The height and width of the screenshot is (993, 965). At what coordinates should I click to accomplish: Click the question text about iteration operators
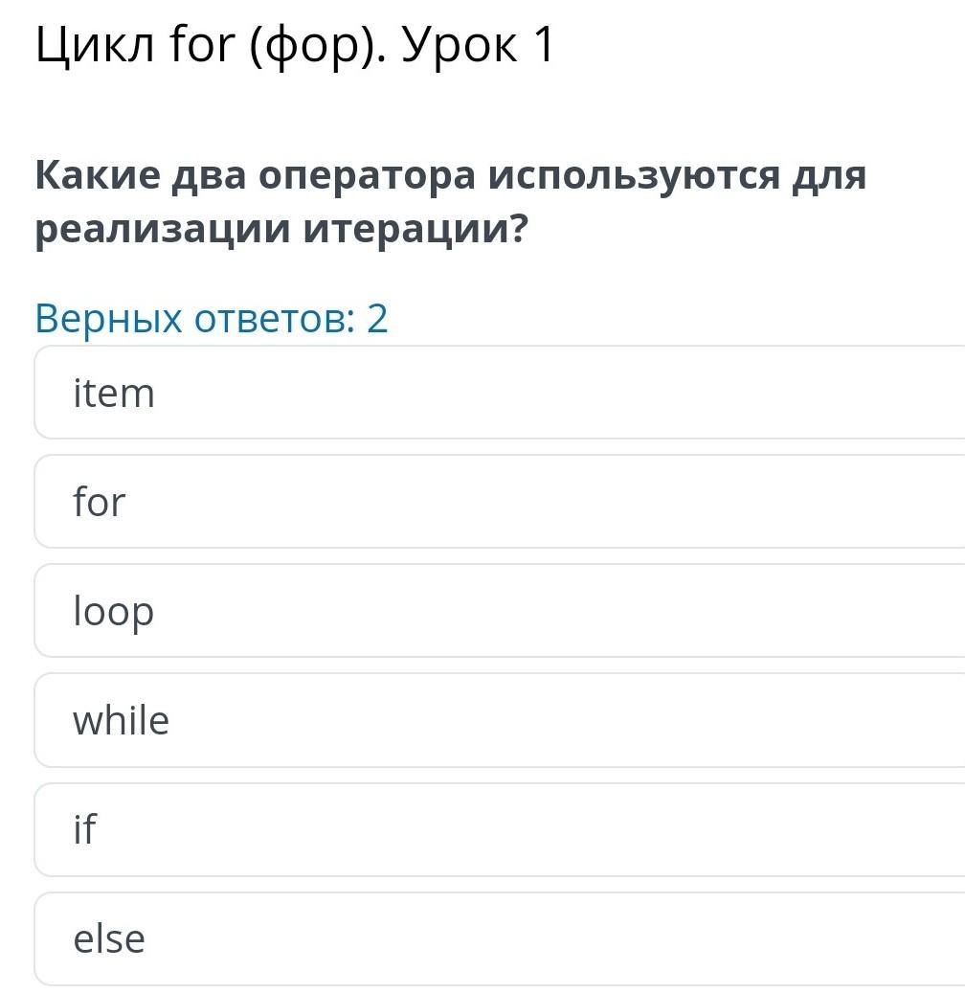click(450, 203)
